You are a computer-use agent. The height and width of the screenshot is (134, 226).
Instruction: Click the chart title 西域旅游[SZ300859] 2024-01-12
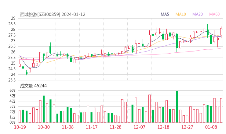53,15
